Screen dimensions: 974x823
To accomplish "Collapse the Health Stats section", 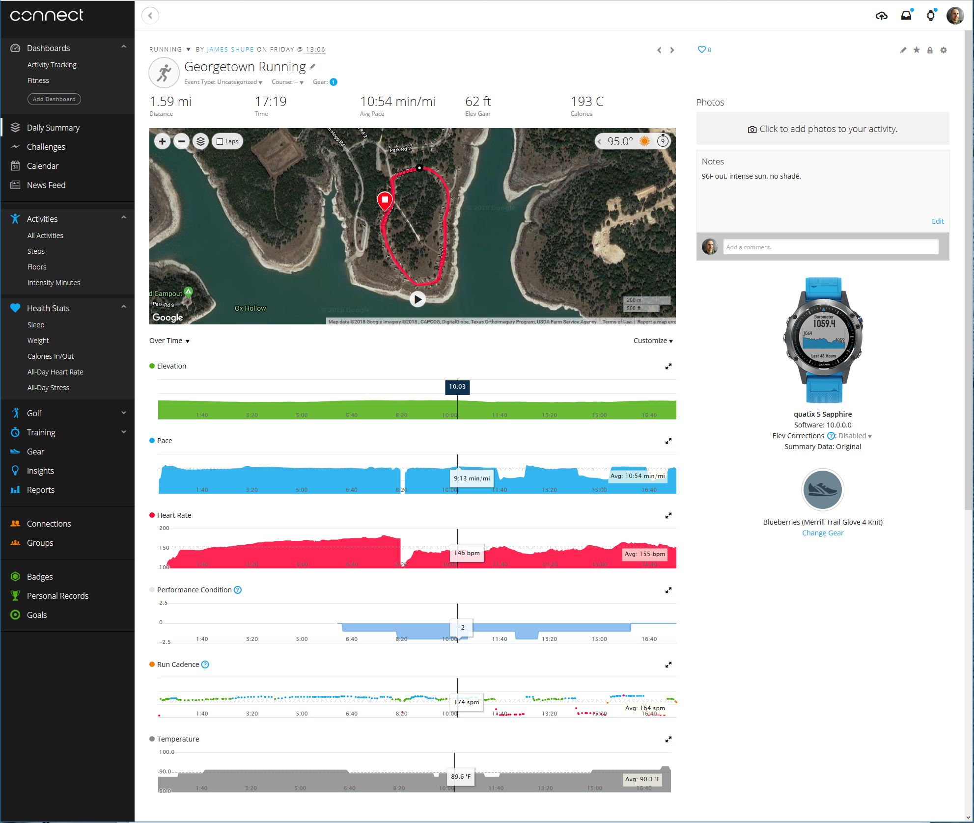I will pyautogui.click(x=124, y=307).
